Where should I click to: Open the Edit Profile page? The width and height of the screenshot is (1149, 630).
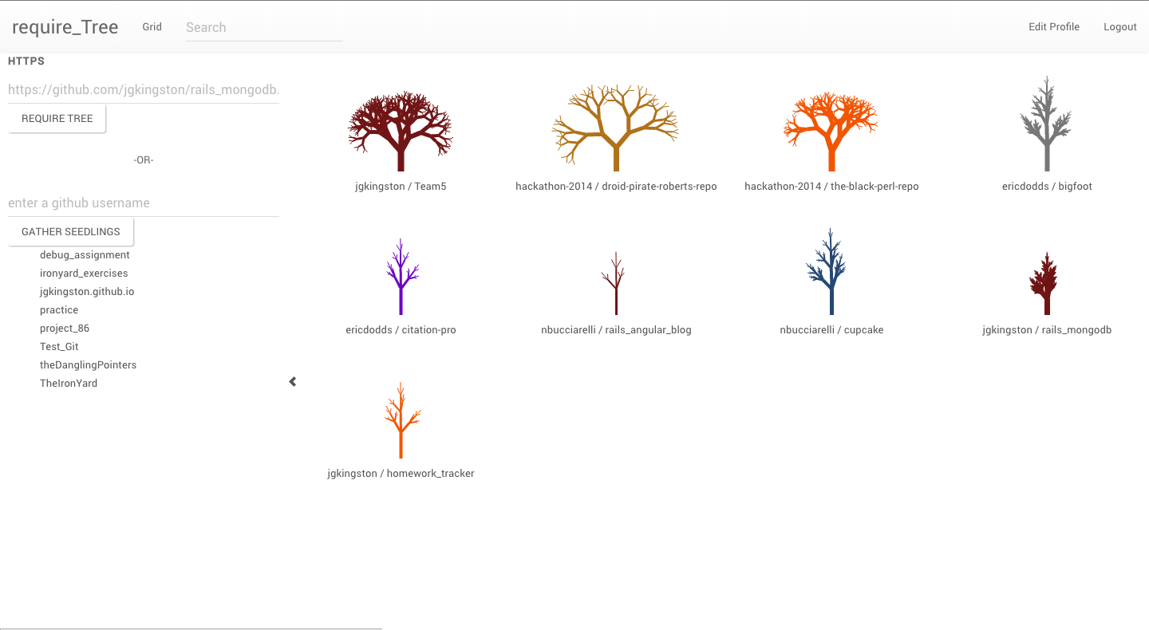click(1053, 27)
